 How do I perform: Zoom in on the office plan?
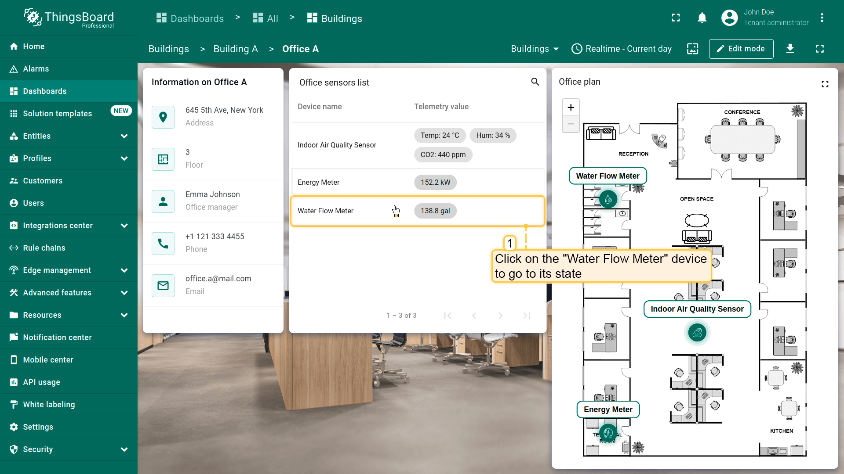[x=571, y=108]
